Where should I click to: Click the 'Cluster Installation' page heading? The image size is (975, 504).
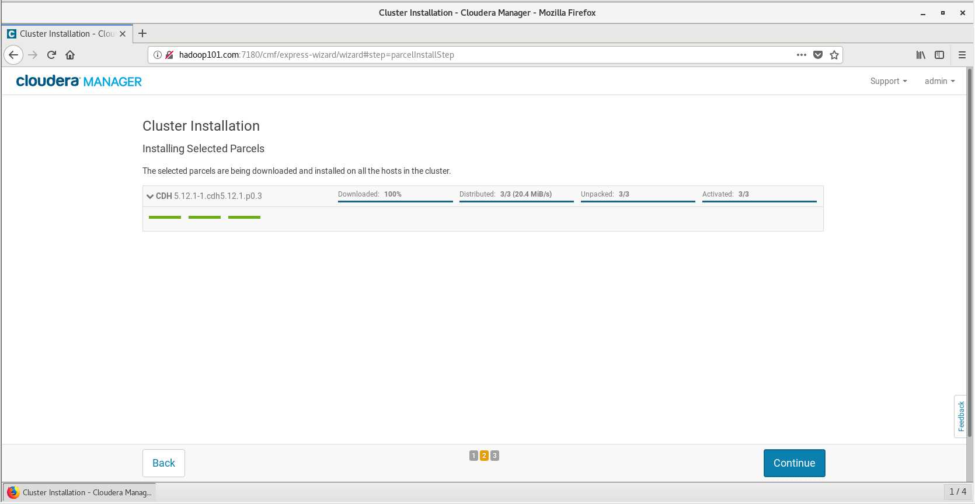201,126
